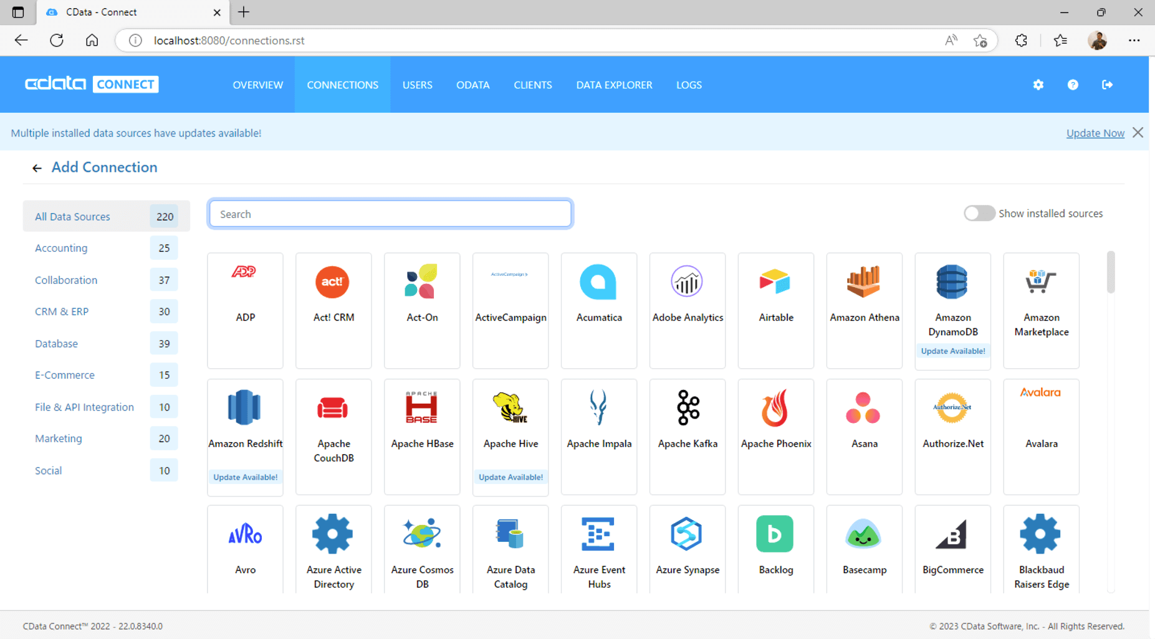Open Amazon Marketplace connector
Viewport: 1155px width, 639px height.
pyautogui.click(x=1042, y=310)
